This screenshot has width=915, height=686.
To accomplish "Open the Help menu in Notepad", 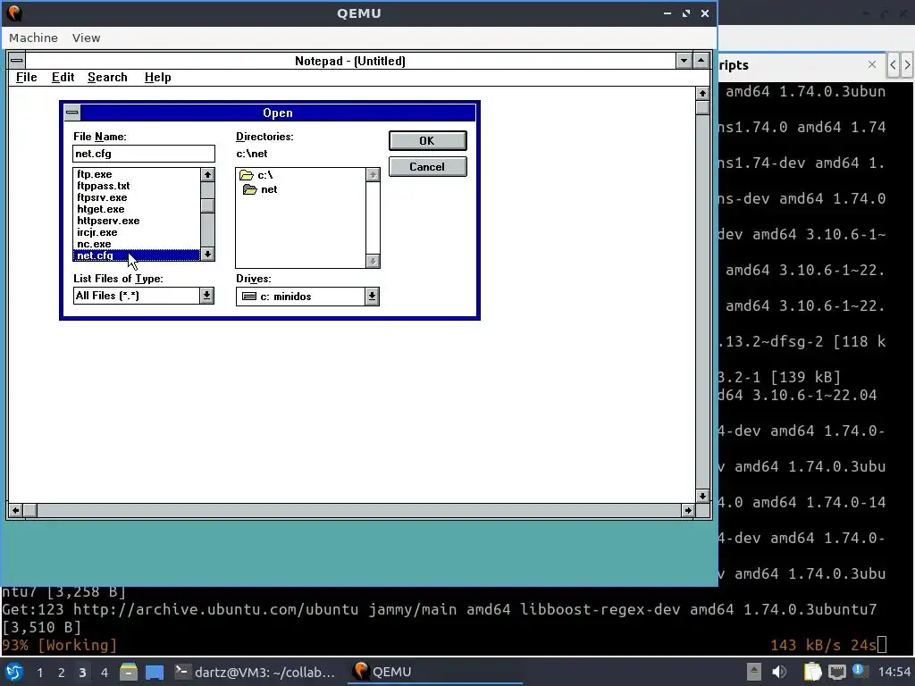I will coord(157,77).
